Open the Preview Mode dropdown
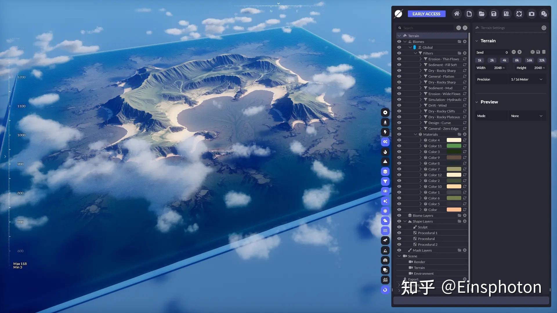The height and width of the screenshot is (313, 557). click(527, 116)
